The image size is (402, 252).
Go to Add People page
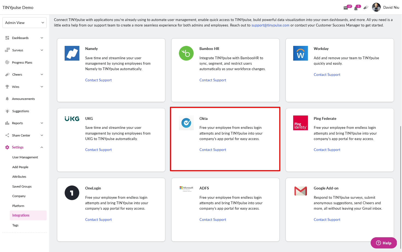[x=20, y=167]
